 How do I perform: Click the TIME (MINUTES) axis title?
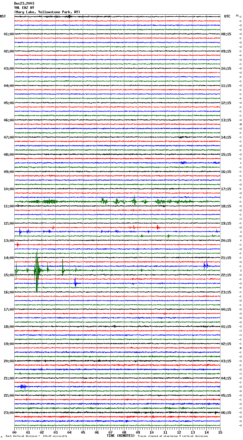121,436
